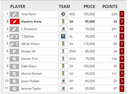The height and width of the screenshot is (94, 128).
Task: Select the red bat icon for Hashim Amla
Action: click(15, 21)
